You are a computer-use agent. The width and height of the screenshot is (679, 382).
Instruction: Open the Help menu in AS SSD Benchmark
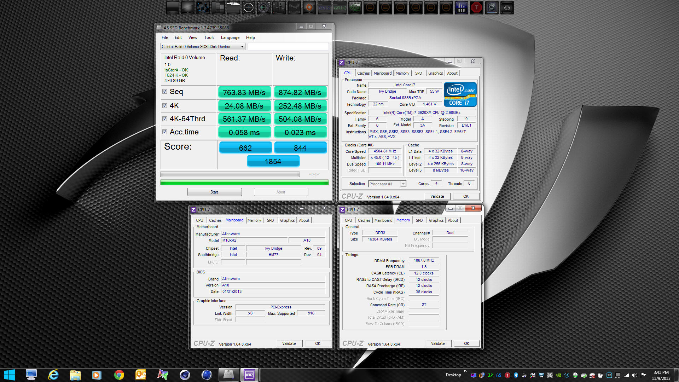(x=250, y=37)
